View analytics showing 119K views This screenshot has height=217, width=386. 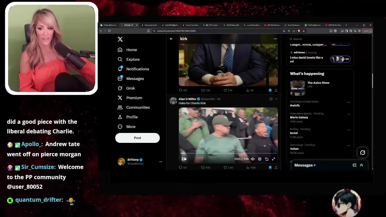(251, 168)
